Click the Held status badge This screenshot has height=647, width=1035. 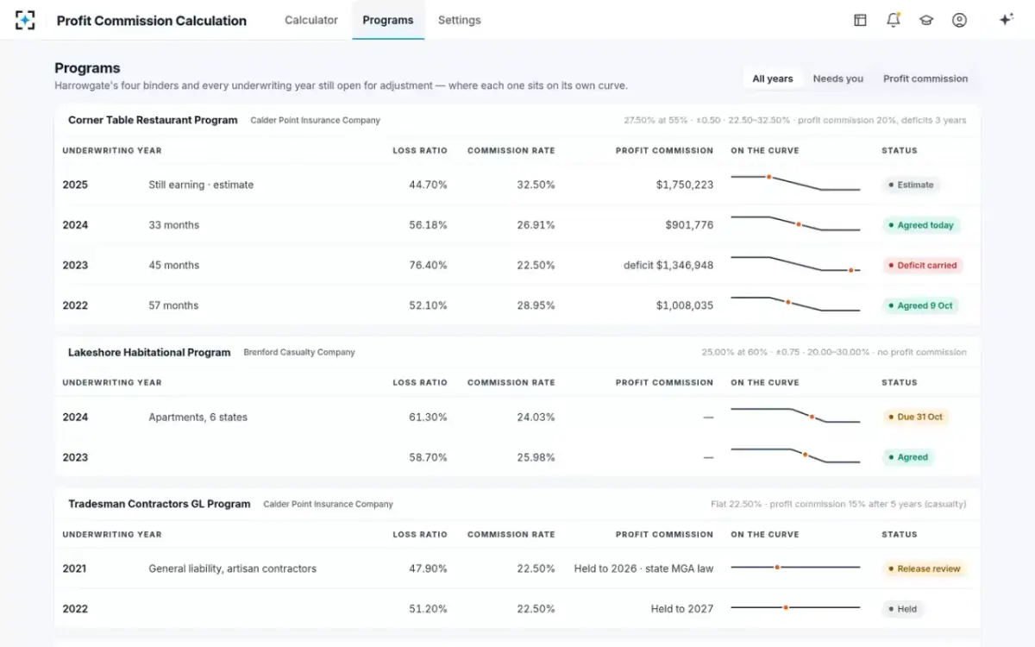click(x=902, y=609)
